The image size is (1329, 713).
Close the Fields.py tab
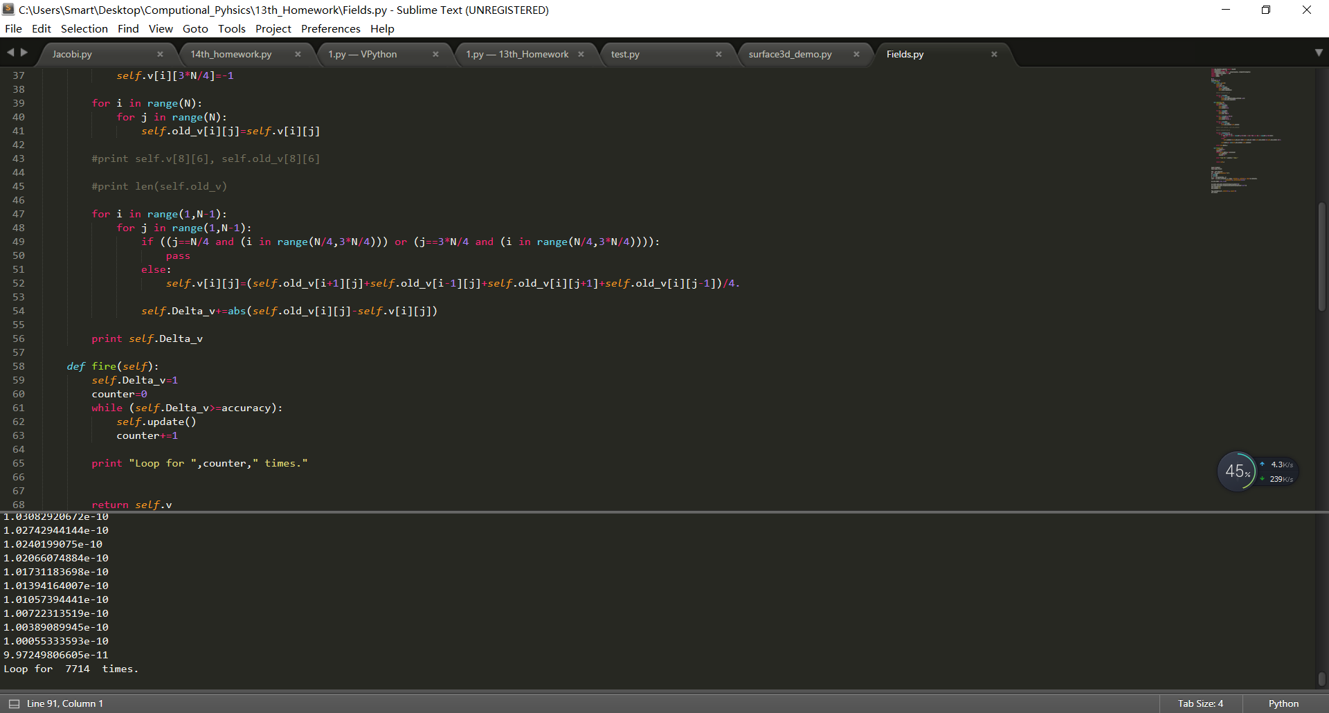994,54
